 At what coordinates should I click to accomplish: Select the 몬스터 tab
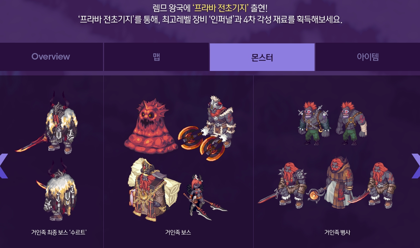(x=262, y=57)
